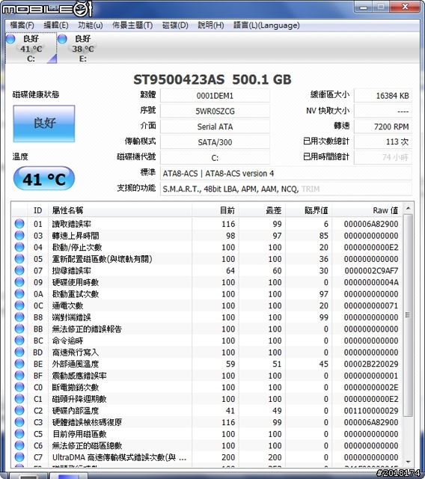This screenshot has height=479, width=425.
Task: Click the status icon for BF 震動感應錯誤率
Action: 19,376
